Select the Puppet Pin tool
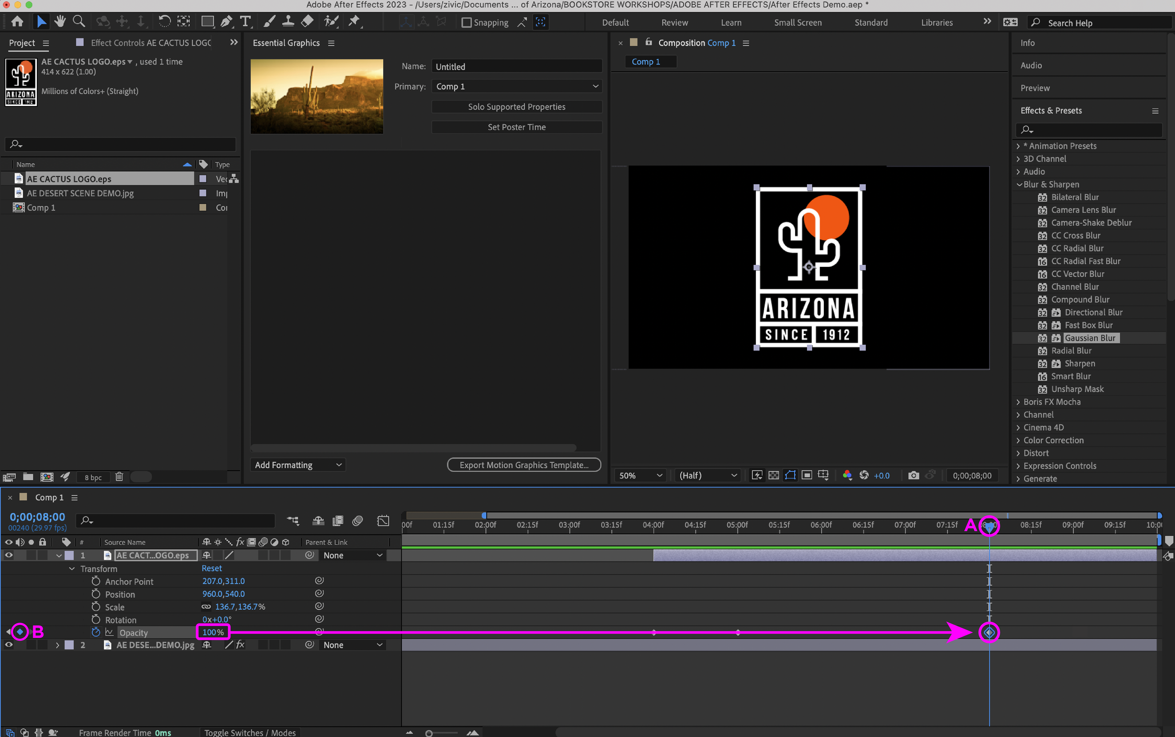1175x737 pixels. [354, 21]
